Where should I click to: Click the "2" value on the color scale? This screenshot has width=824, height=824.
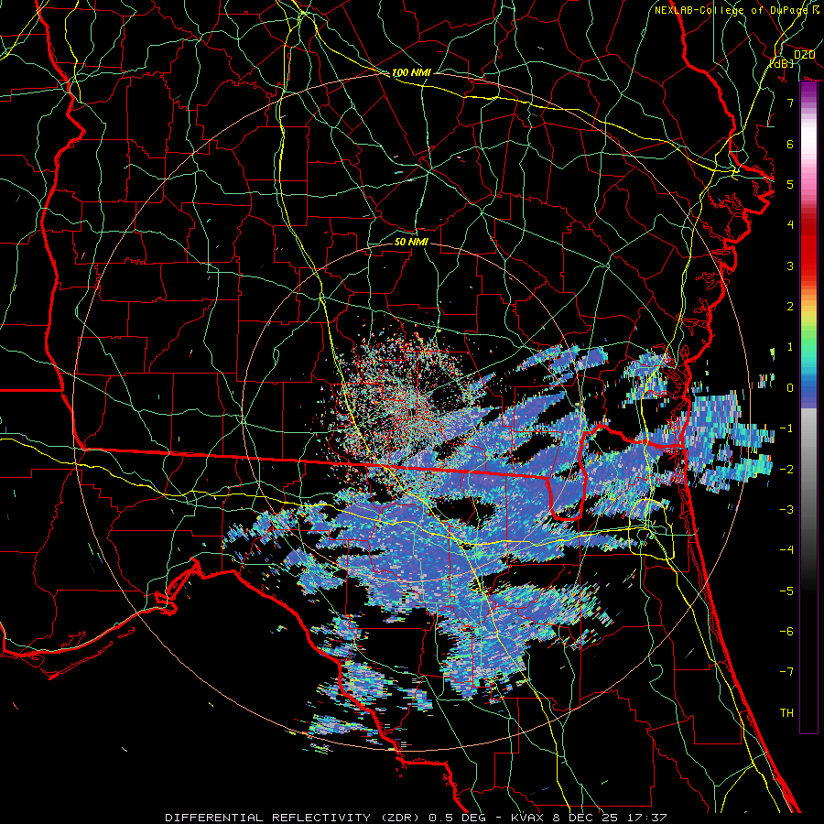(x=790, y=306)
